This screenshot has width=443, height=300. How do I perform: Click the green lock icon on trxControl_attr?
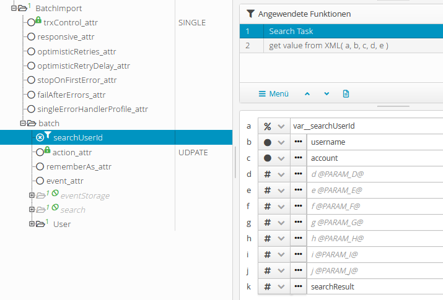[38, 20]
